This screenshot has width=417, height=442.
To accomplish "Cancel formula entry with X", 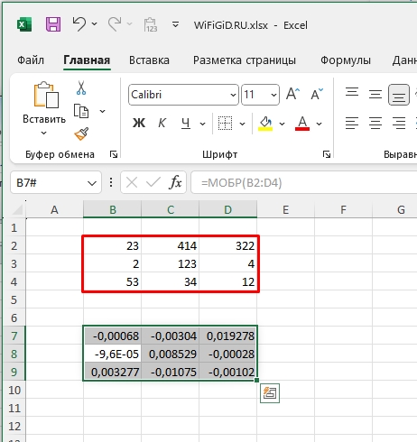I will (x=132, y=182).
